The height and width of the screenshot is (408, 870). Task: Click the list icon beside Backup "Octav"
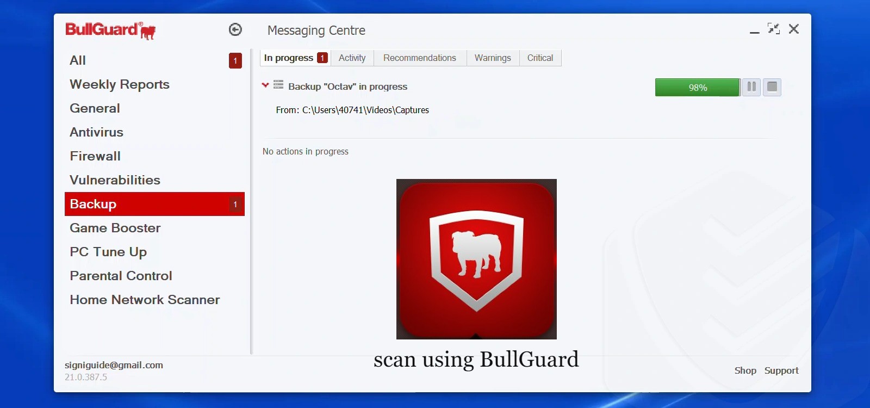click(x=278, y=84)
